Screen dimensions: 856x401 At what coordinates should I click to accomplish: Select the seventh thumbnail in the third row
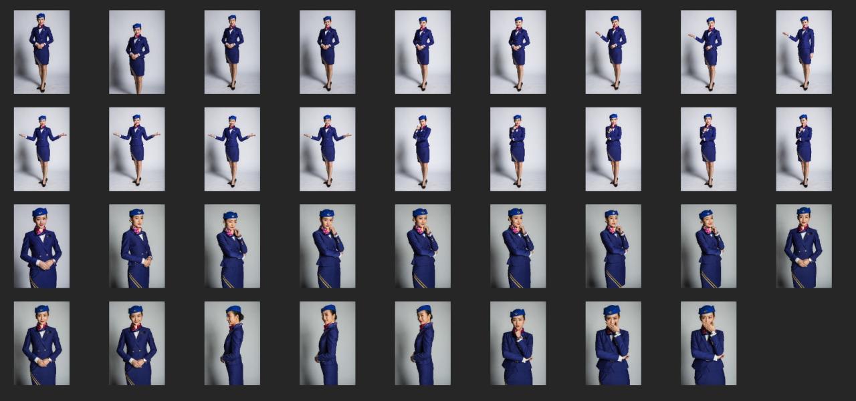click(x=613, y=246)
